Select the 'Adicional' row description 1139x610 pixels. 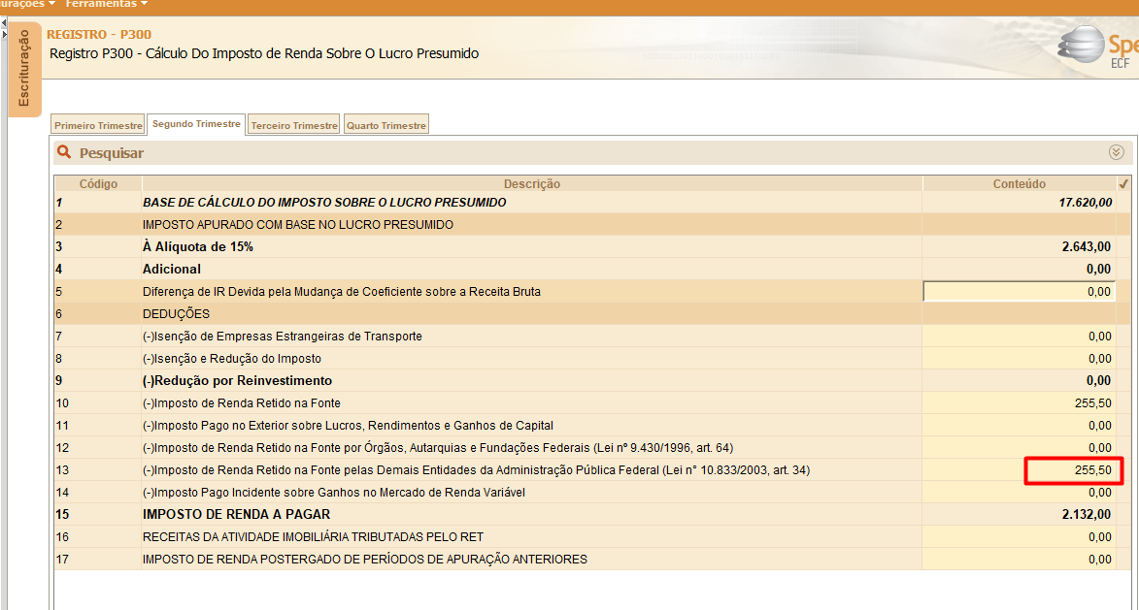(172, 269)
